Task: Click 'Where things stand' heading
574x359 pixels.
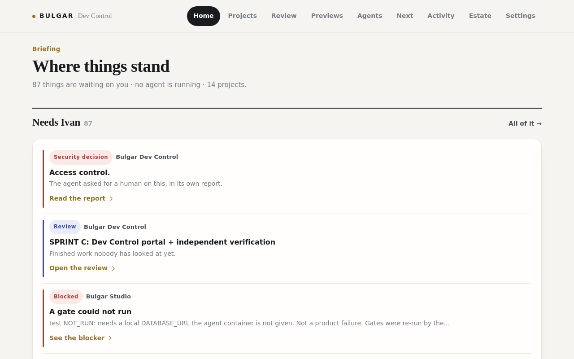Action: coord(101,66)
